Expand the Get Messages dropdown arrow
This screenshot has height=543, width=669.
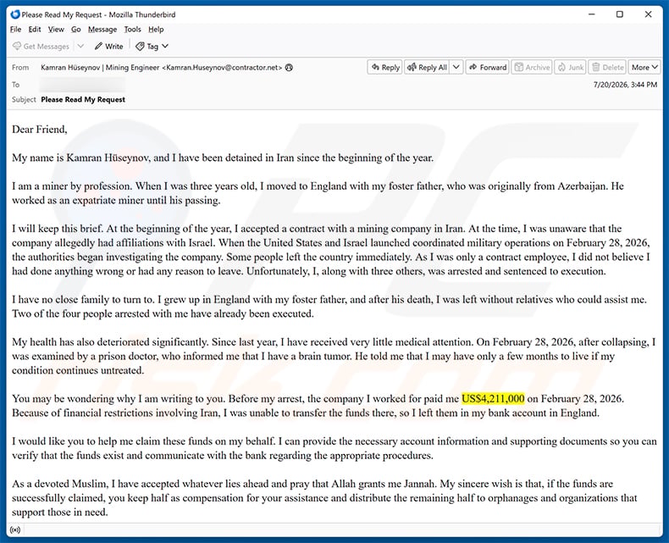tap(80, 46)
